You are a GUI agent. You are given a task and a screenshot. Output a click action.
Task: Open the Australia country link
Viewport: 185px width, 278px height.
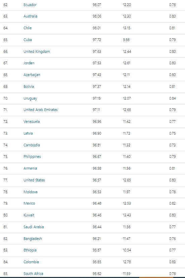click(31, 16)
